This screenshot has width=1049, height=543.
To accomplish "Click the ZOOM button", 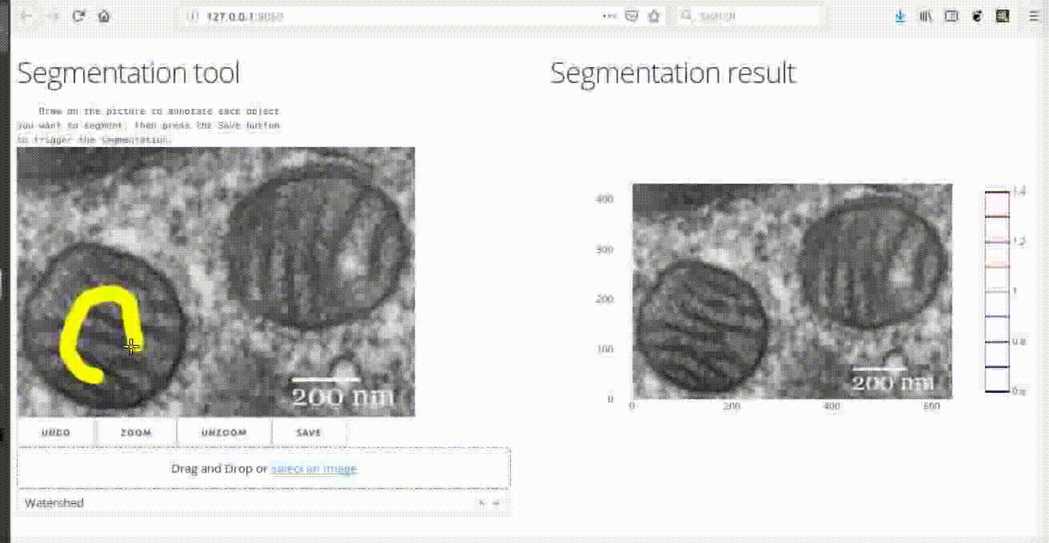I will pyautogui.click(x=136, y=433).
